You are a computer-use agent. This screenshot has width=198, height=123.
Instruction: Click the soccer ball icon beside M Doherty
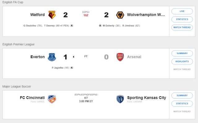100,26
